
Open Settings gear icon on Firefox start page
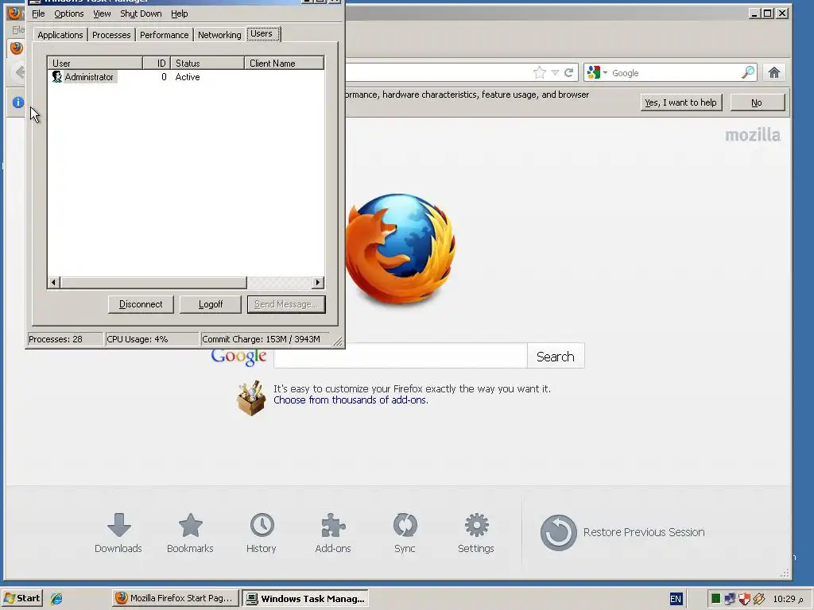[x=477, y=525]
